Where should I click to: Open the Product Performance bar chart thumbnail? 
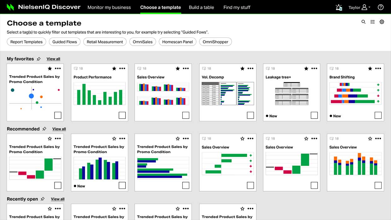click(100, 94)
